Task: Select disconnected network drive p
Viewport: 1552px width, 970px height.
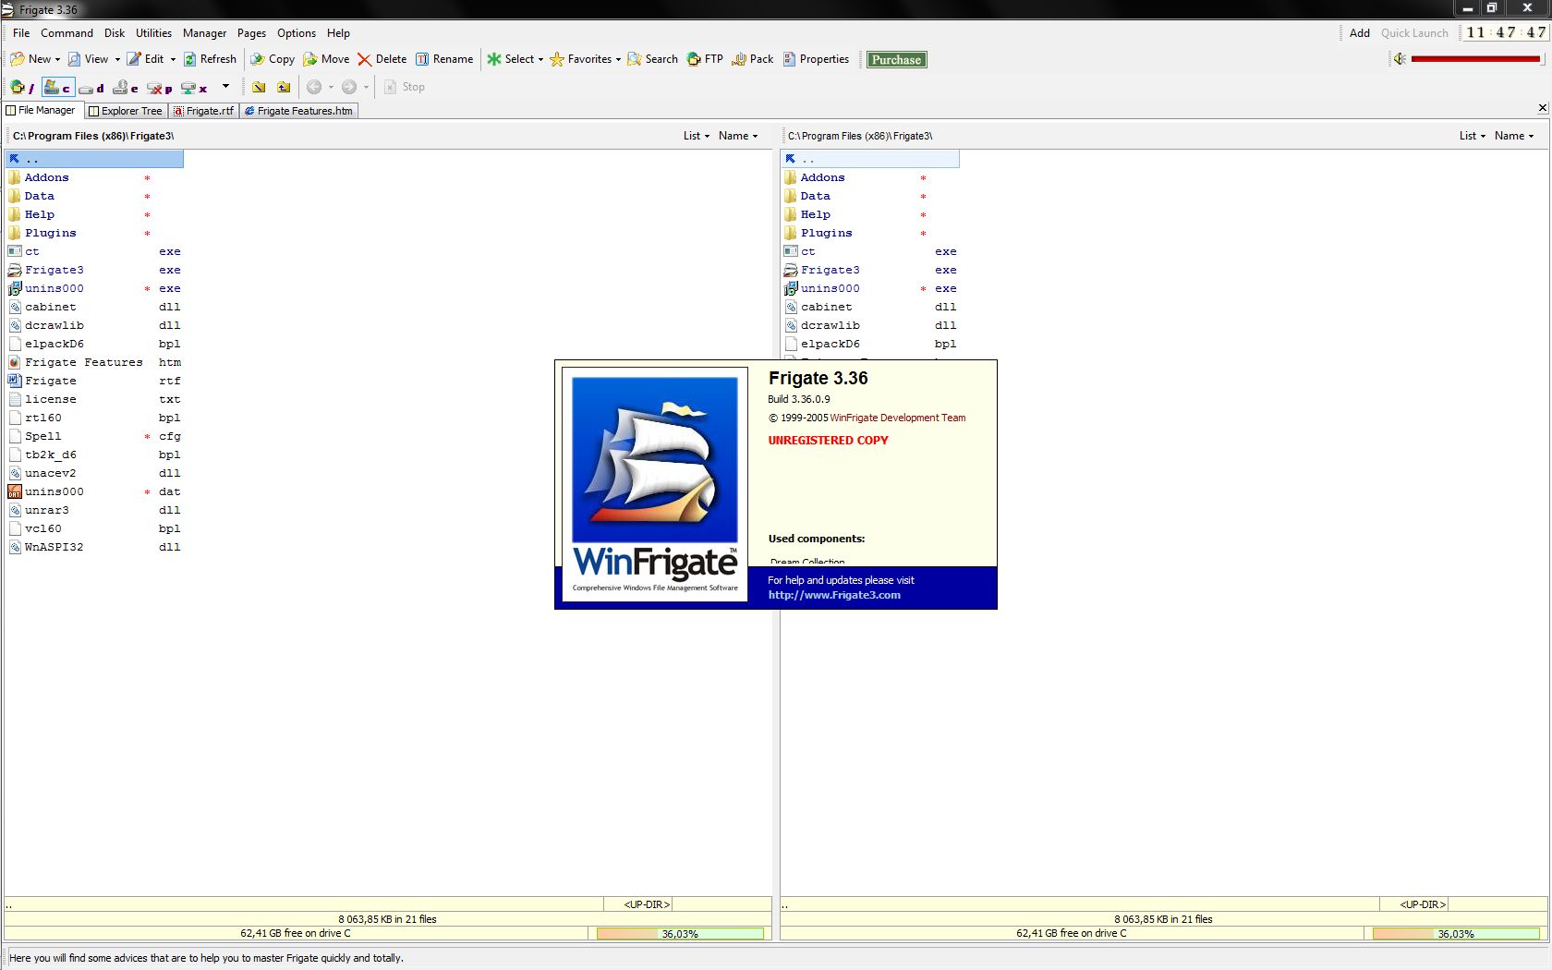Action: coord(160,88)
